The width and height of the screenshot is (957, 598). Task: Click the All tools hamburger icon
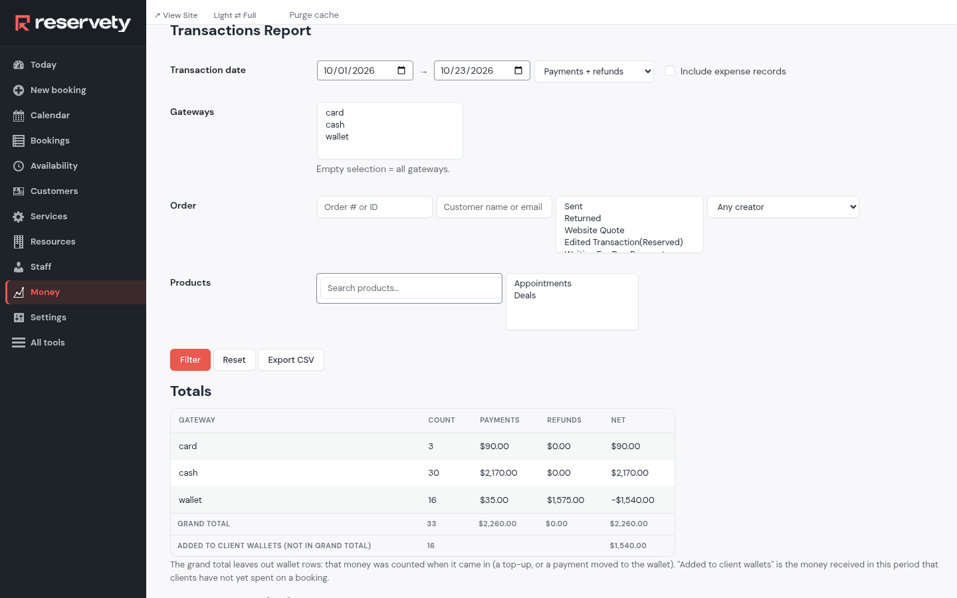tap(19, 343)
